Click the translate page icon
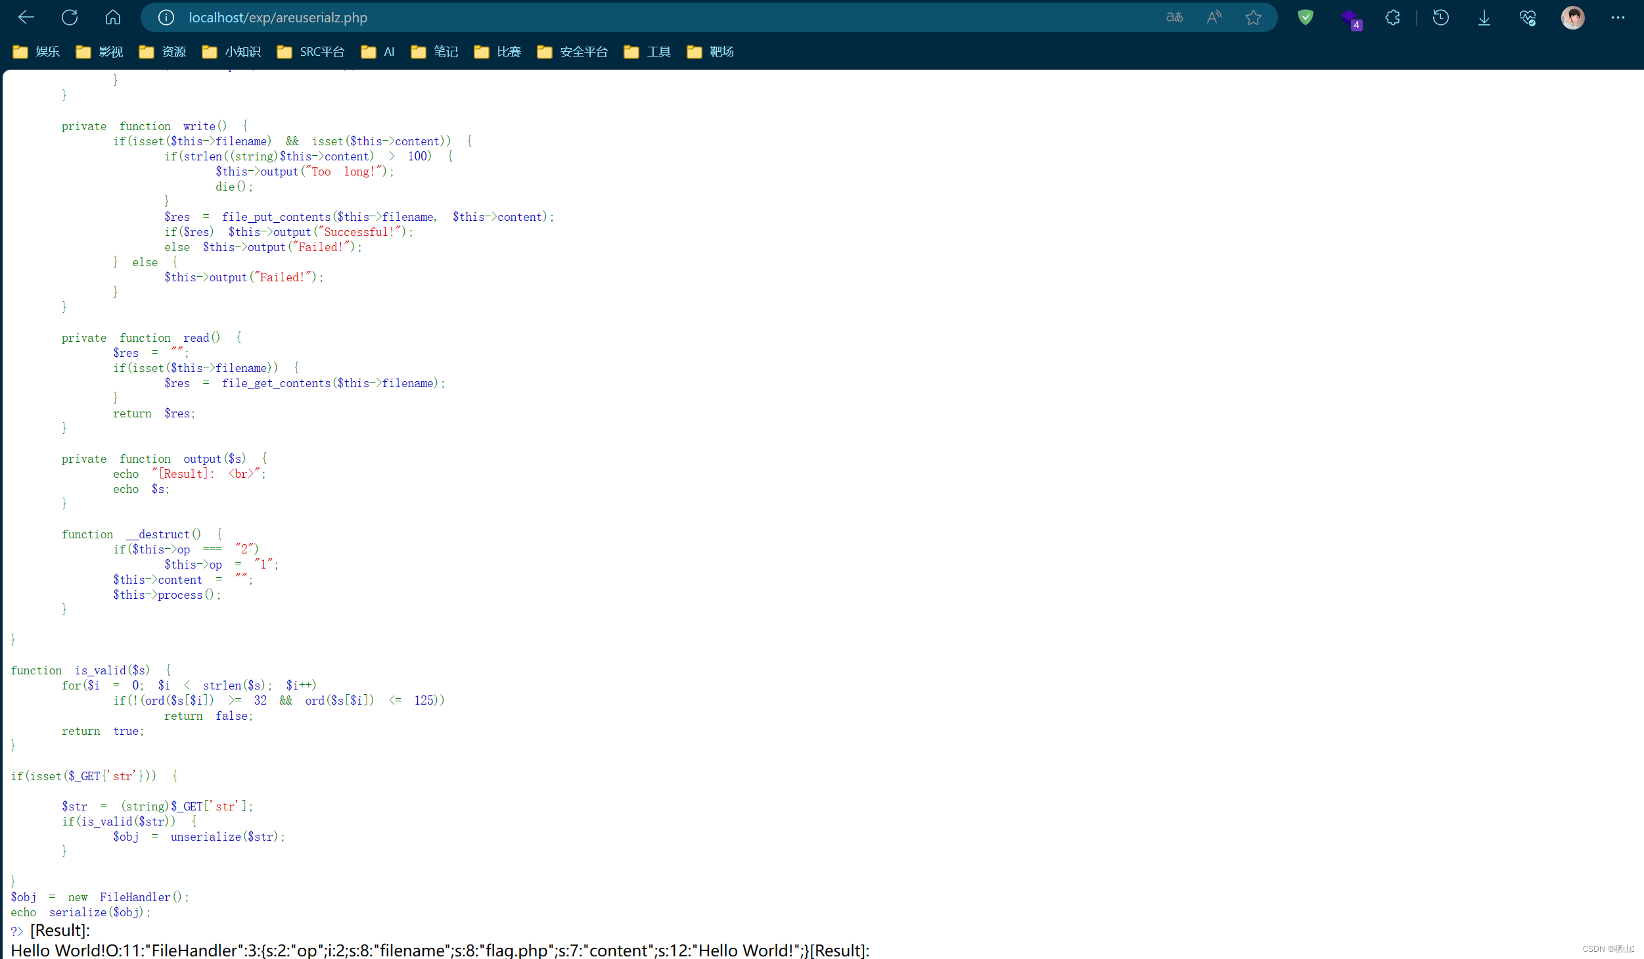 [1174, 18]
